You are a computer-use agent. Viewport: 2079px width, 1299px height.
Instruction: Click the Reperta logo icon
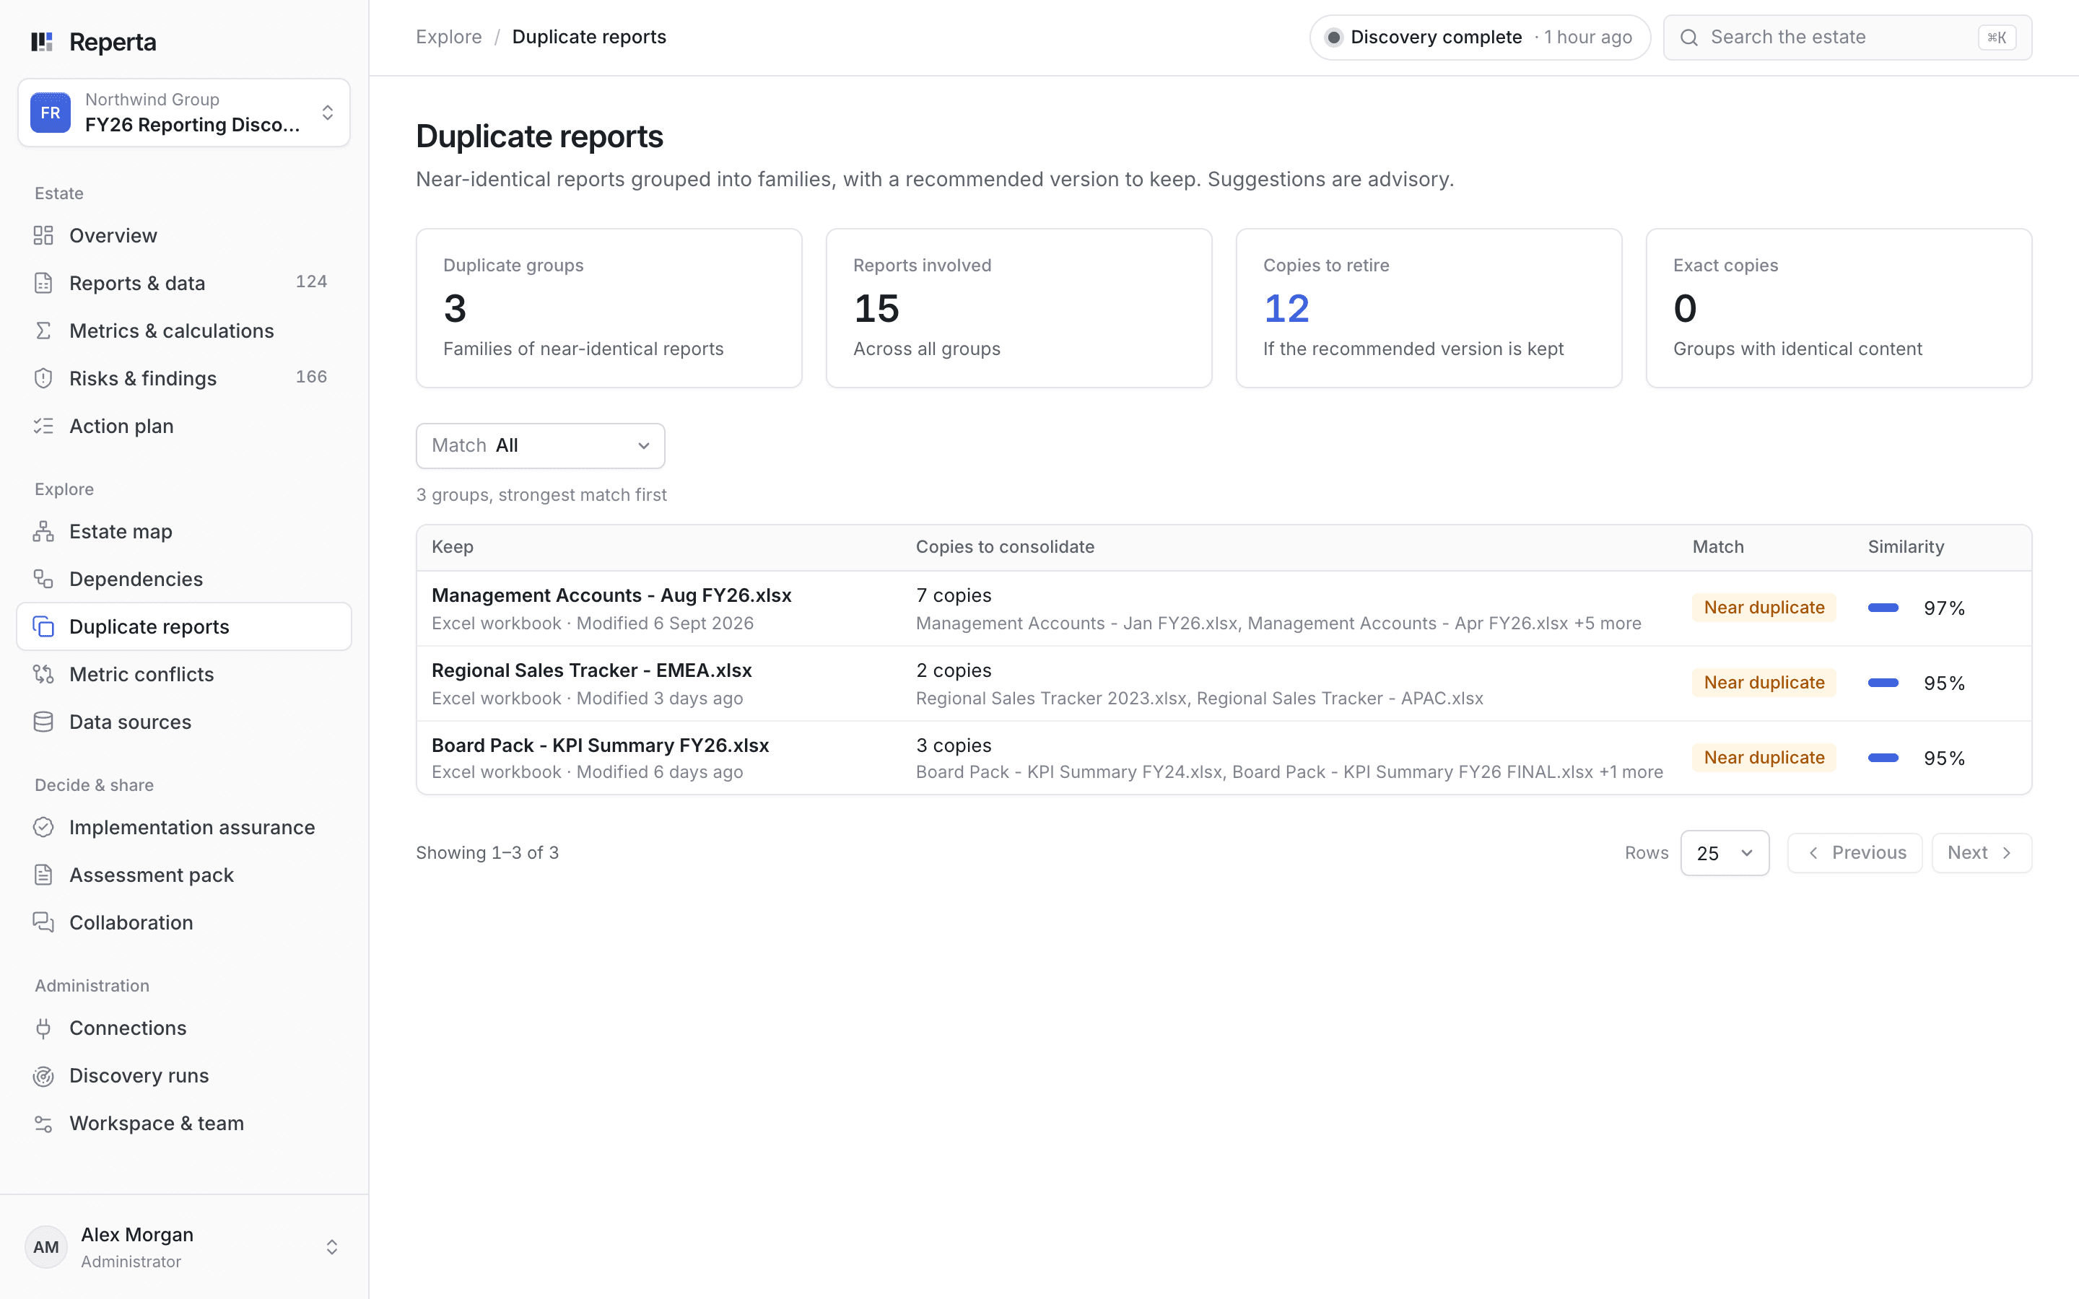click(42, 41)
